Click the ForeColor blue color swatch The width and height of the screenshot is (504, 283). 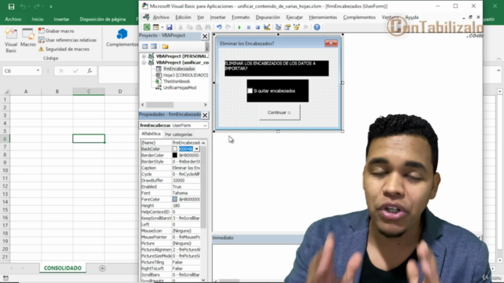coord(175,199)
